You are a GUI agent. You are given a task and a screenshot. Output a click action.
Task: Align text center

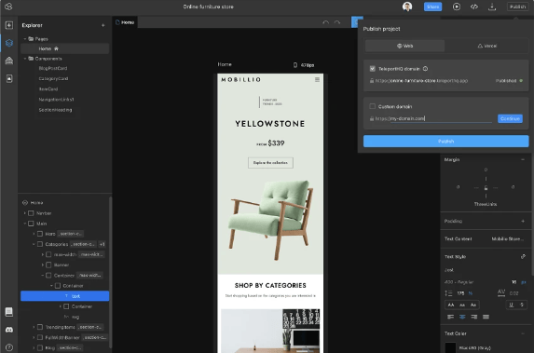coord(462,317)
